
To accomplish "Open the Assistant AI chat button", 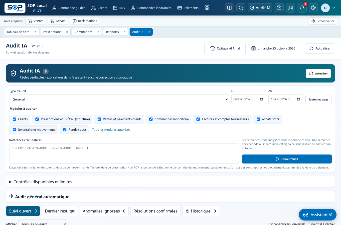I will [x=318, y=215].
